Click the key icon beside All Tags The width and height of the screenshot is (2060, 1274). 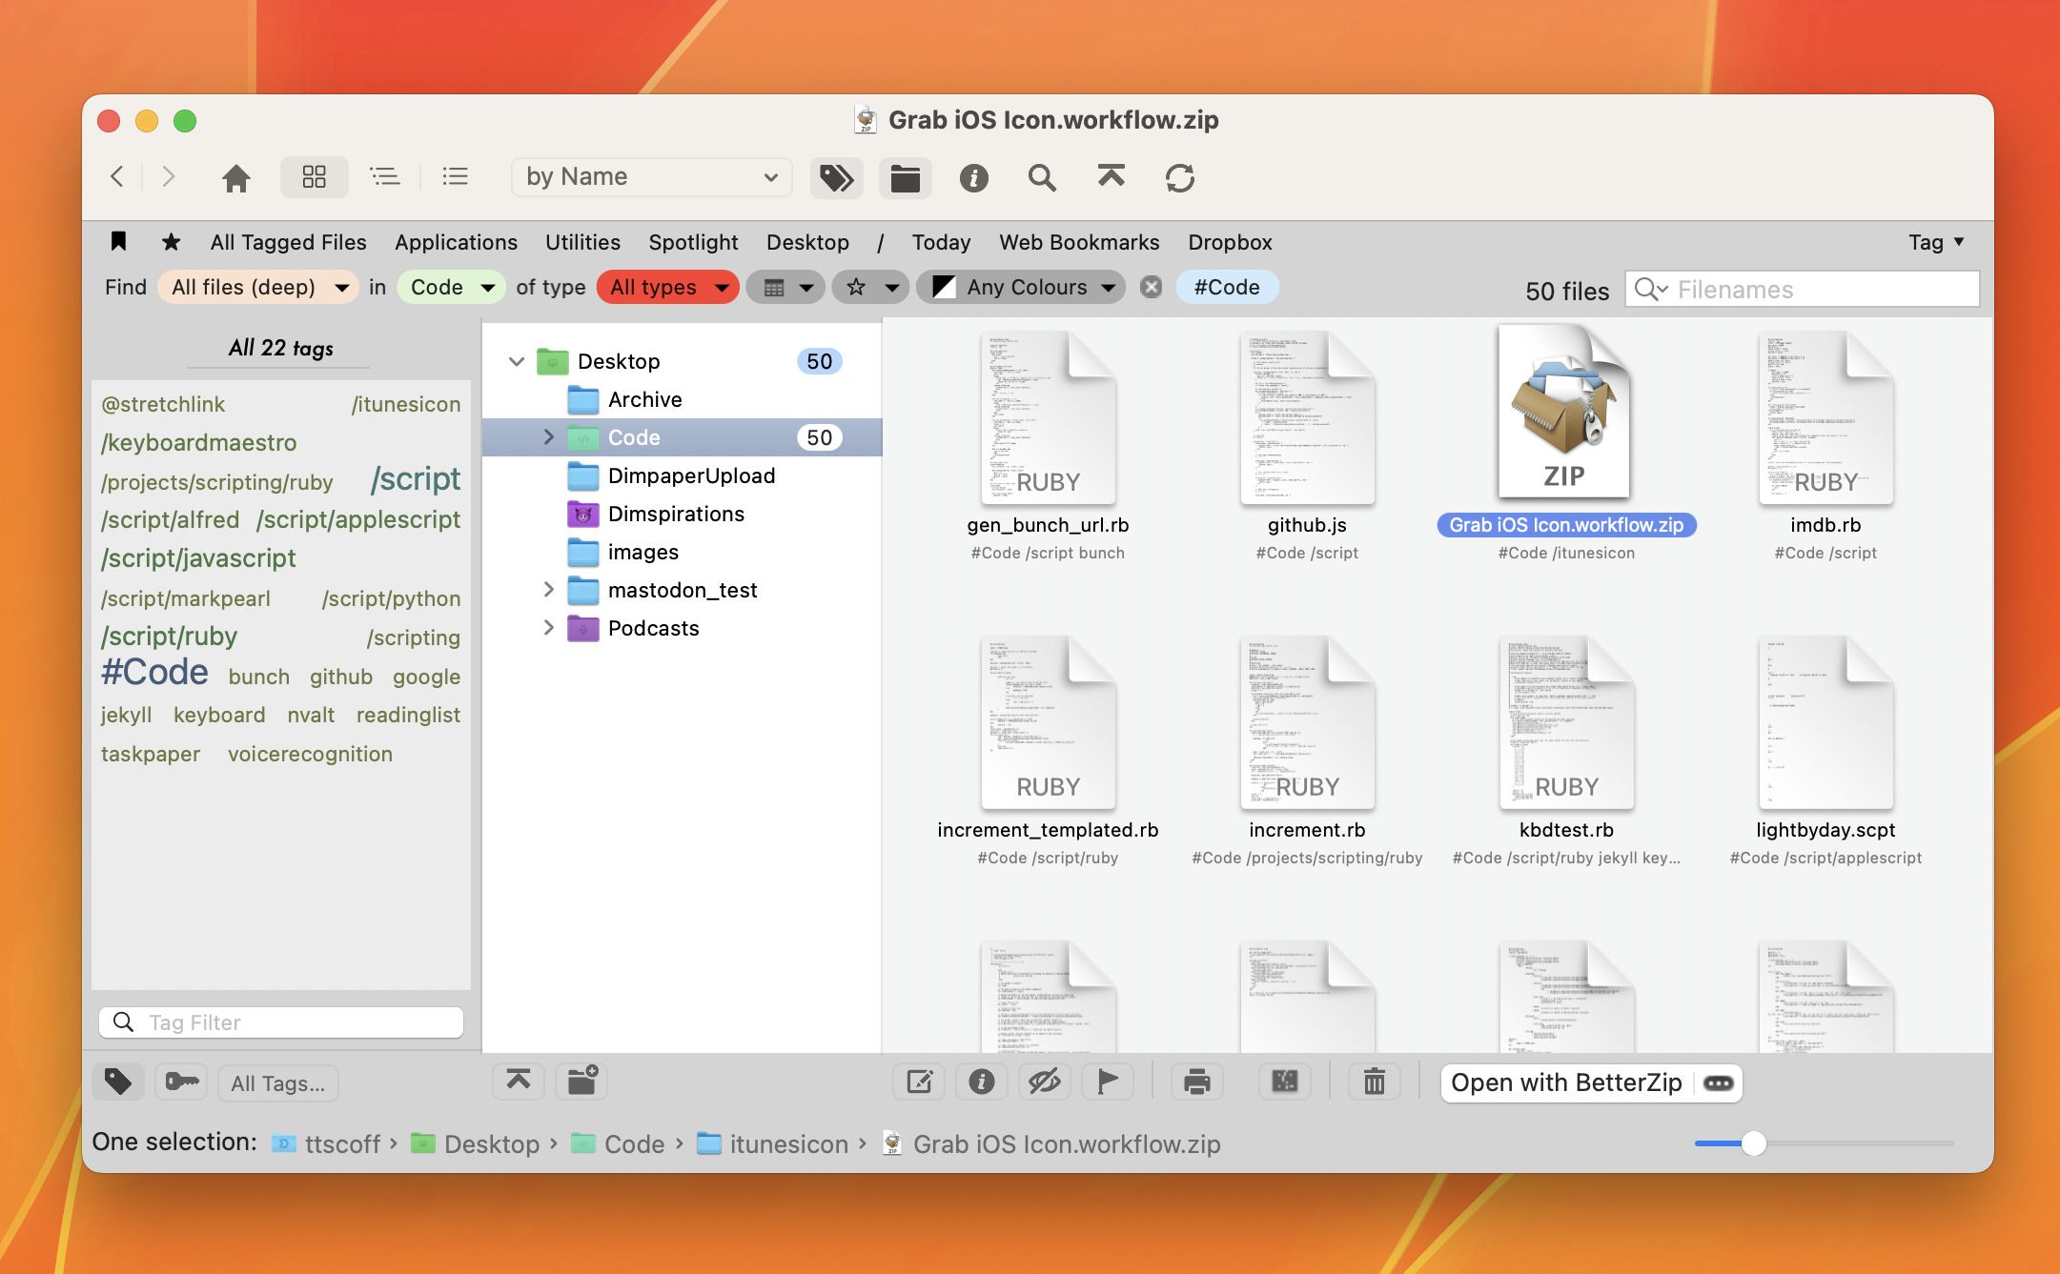(x=181, y=1082)
